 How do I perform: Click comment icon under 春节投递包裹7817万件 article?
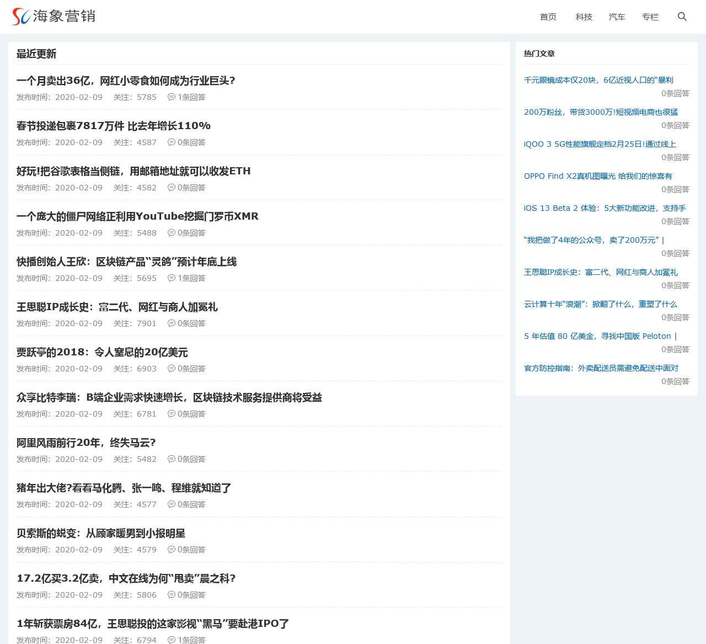[x=172, y=142]
